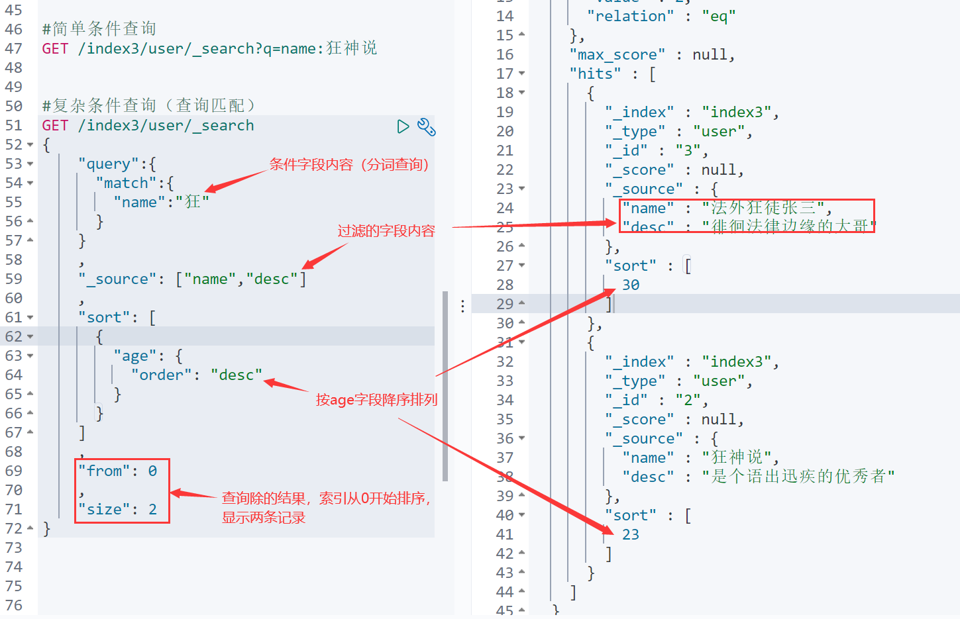Image resolution: width=960 pixels, height=619 pixels.
Task: Open the wrench actions menu for the request
Action: [427, 126]
